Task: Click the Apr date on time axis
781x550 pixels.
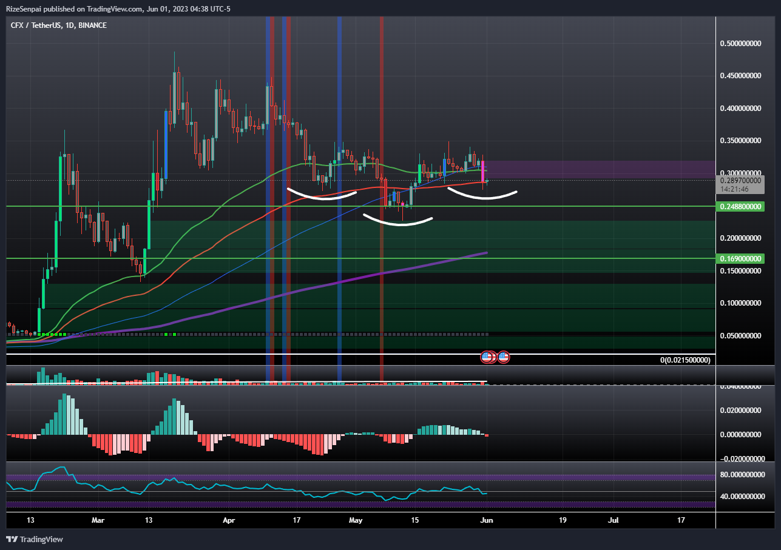Action: coord(229,520)
